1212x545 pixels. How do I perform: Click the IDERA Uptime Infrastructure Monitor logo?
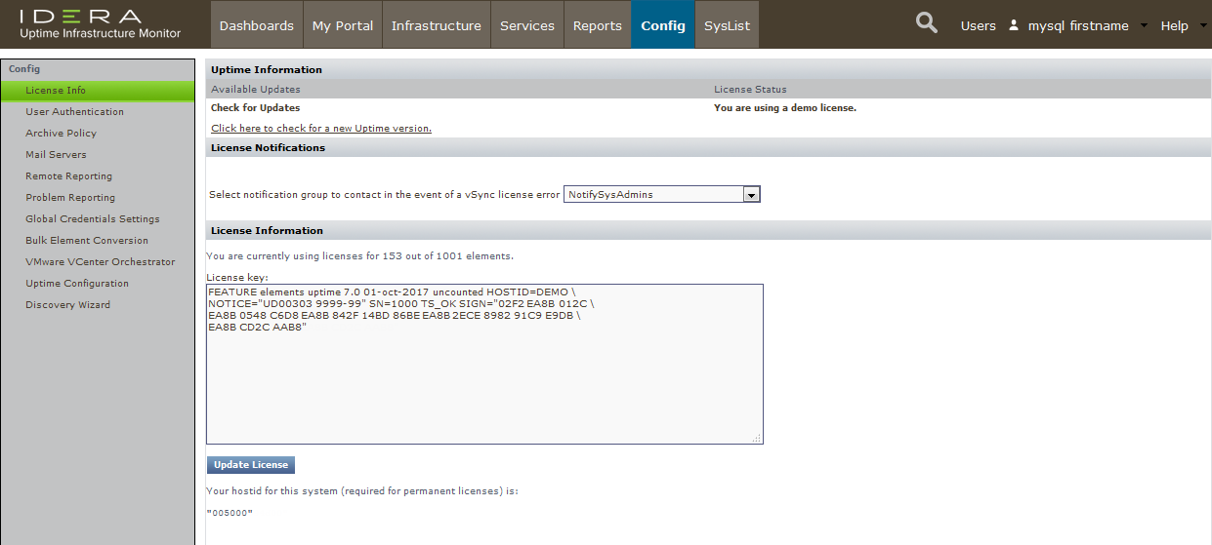[x=101, y=24]
